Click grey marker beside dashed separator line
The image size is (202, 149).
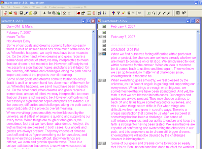click(x=104, y=45)
